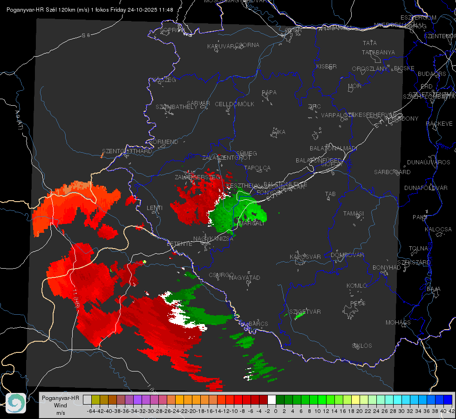Viewport: 456px width, 419px height.
Task: Click the KISBER town label
Action: click(x=327, y=66)
